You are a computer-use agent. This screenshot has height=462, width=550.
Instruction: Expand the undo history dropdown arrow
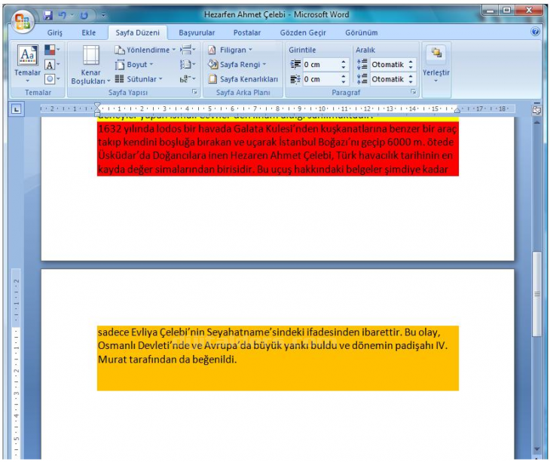[x=72, y=15]
